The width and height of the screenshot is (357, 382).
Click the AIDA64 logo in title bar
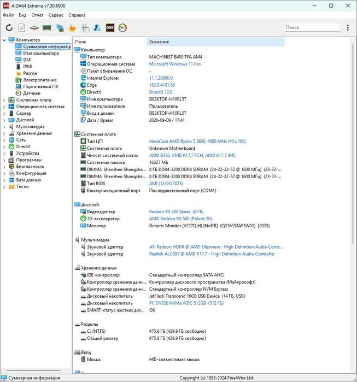(6, 5)
